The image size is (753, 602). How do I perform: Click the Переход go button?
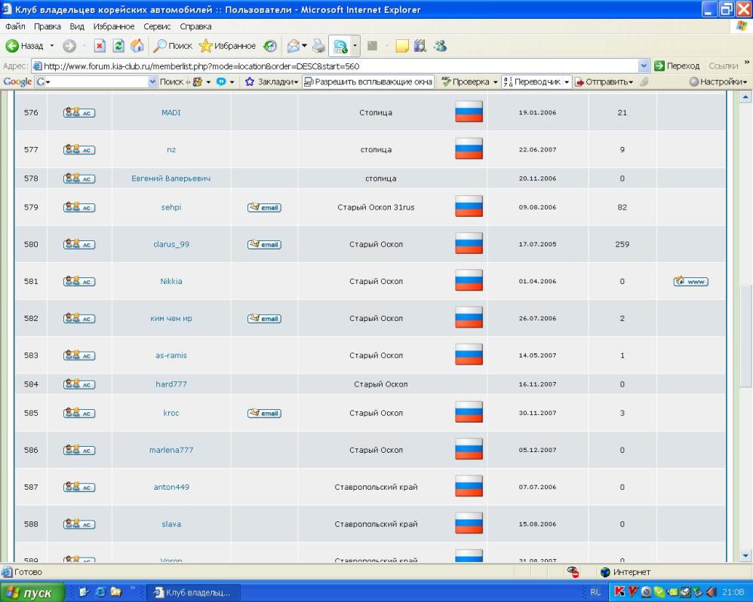(675, 66)
